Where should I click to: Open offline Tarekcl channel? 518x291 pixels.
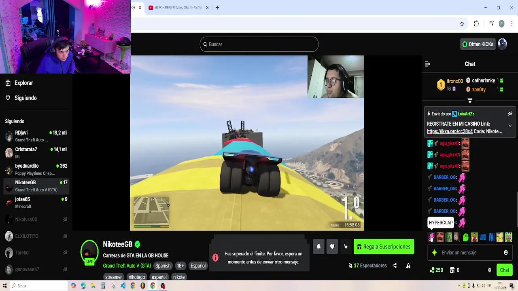point(36,253)
